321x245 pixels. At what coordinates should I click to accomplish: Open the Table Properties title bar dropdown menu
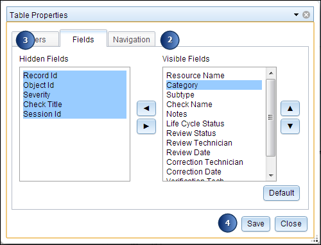click(x=296, y=15)
